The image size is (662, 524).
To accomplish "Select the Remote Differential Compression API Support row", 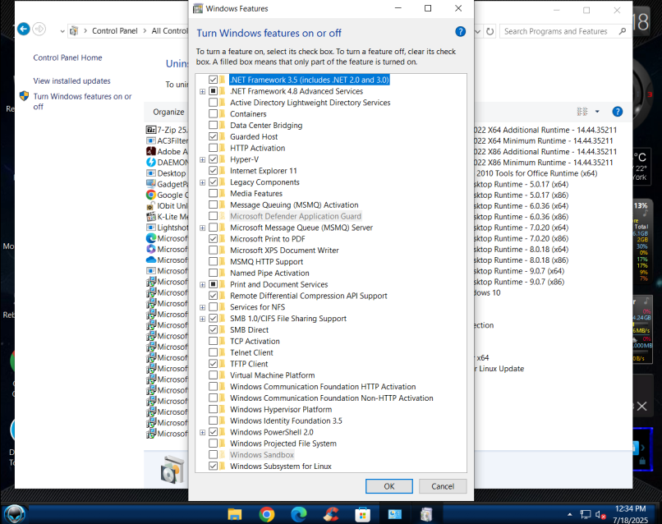I will [309, 296].
